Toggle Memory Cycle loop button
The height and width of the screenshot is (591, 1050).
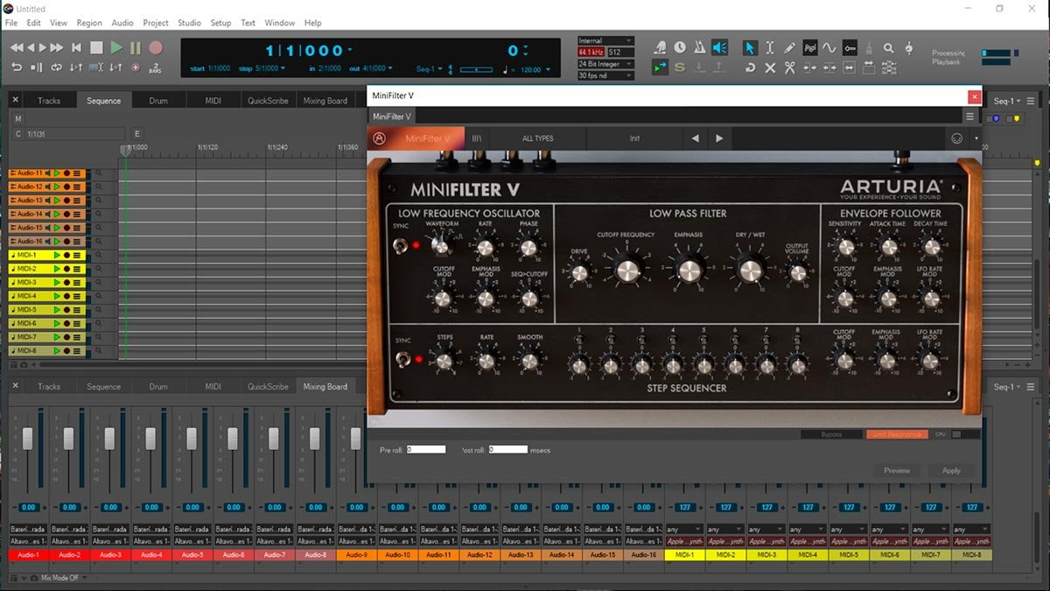click(57, 67)
